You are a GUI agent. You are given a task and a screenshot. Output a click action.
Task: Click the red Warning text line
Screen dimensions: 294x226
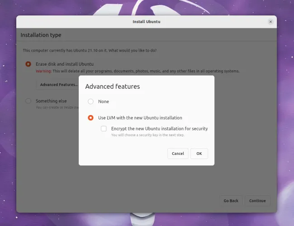[138, 71]
